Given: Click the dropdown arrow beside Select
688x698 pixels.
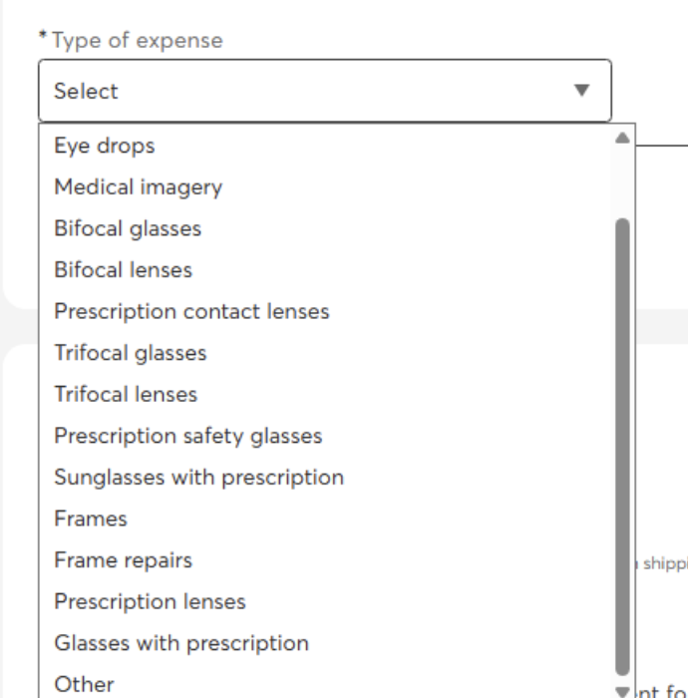Looking at the screenshot, I should [581, 91].
